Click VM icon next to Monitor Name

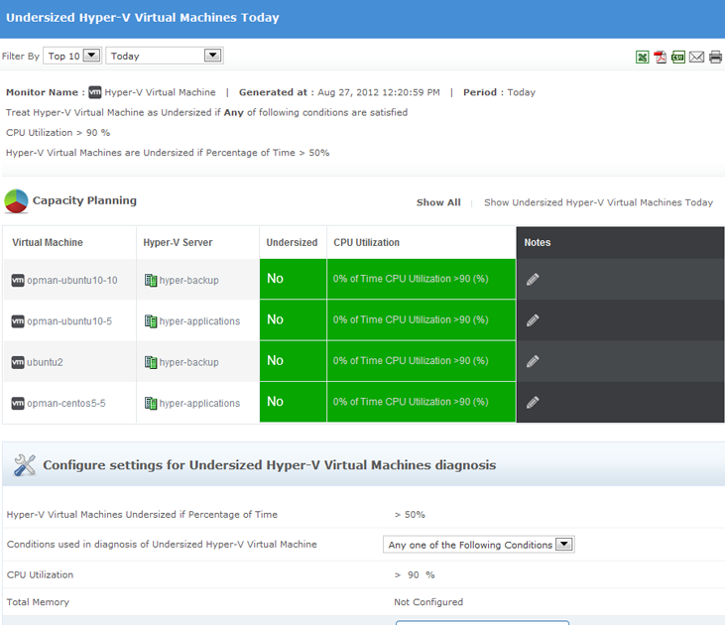tap(95, 92)
